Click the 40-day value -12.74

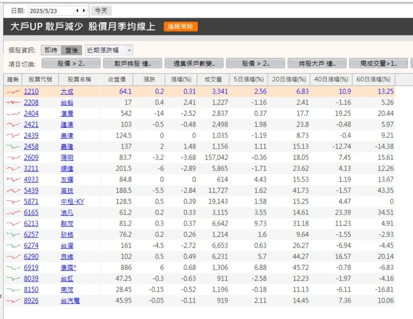[342, 147]
